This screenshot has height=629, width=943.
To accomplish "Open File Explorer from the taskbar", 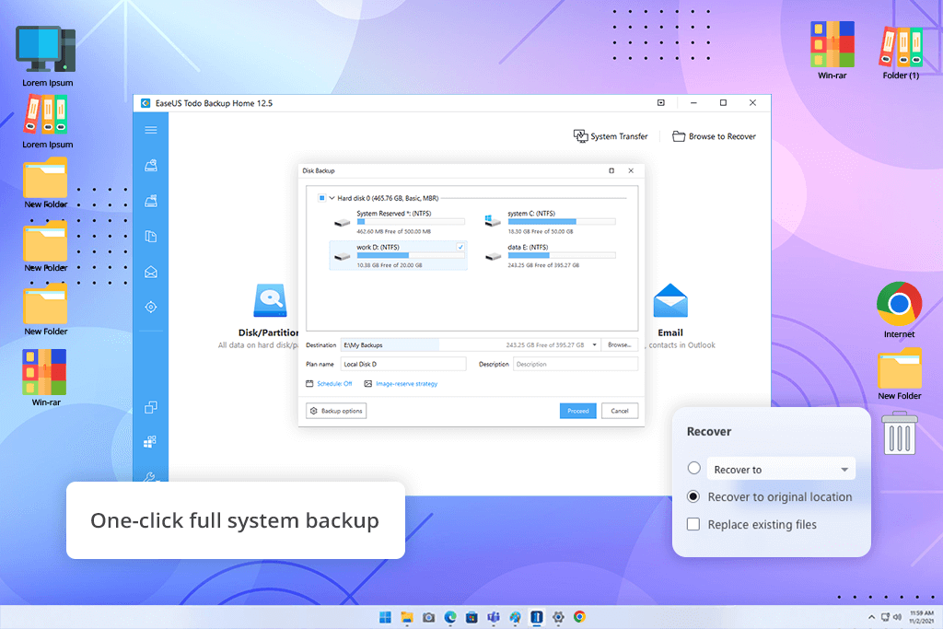I will click(407, 617).
